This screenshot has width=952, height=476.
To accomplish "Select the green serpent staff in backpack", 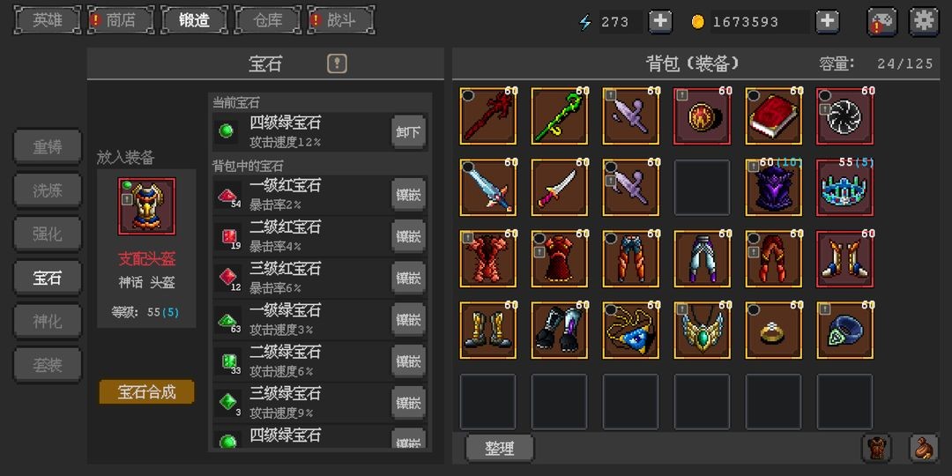I will coord(559,116).
